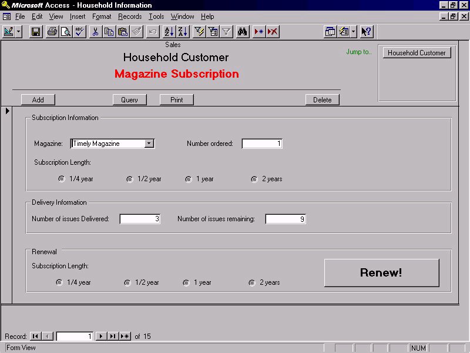Click Number of issues Delivered field
The width and height of the screenshot is (470, 353).
140,219
